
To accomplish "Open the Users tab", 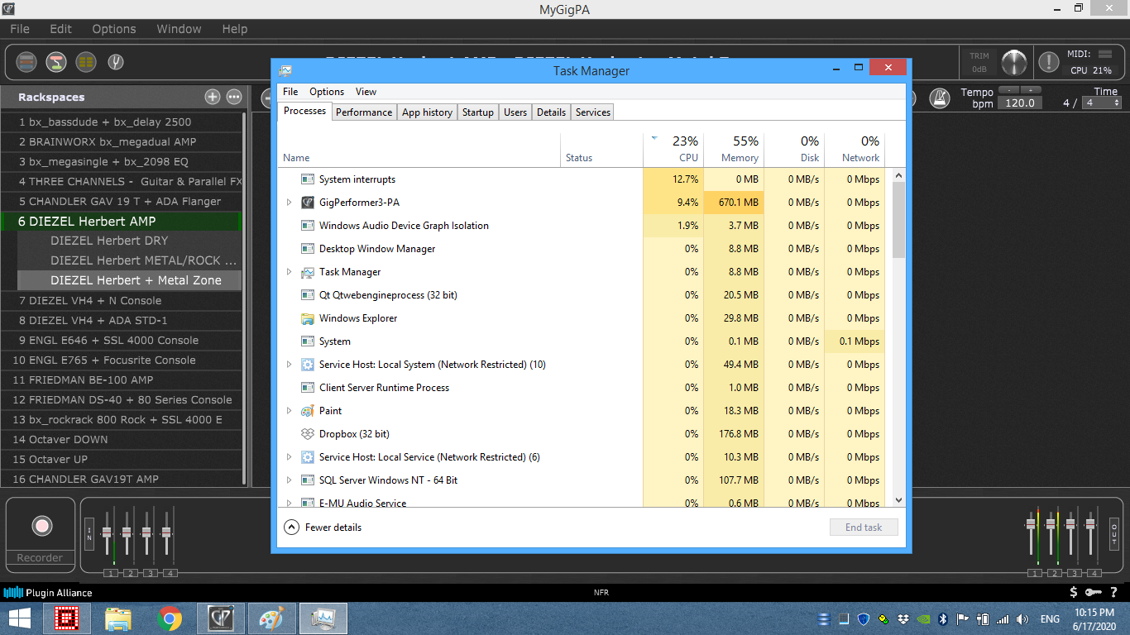I will tap(515, 112).
